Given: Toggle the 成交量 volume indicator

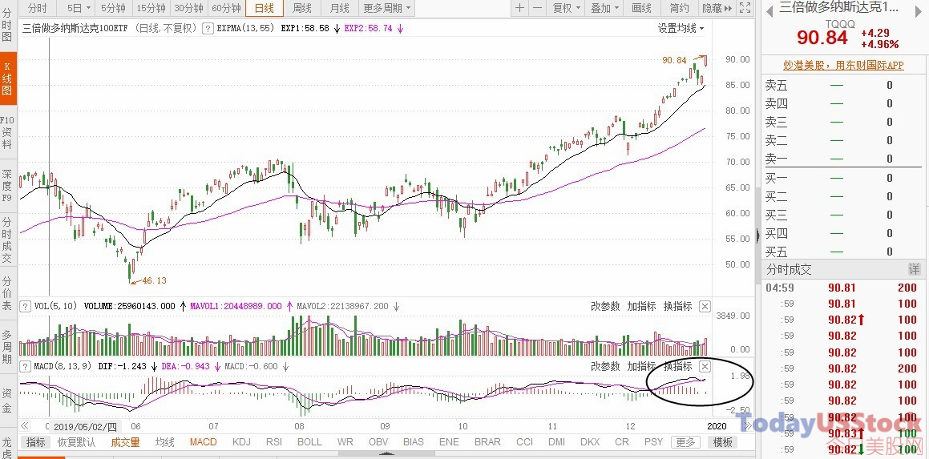Looking at the screenshot, I should click(125, 442).
